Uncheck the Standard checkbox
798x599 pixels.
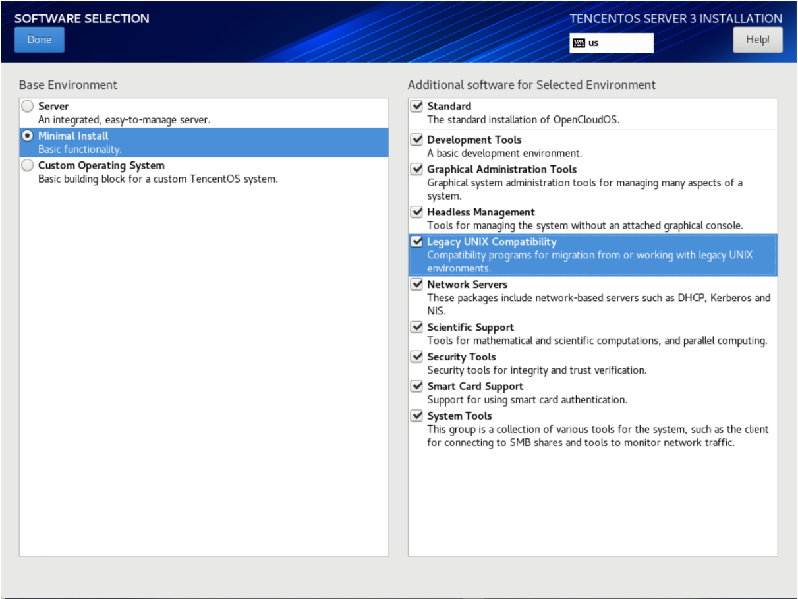(416, 106)
